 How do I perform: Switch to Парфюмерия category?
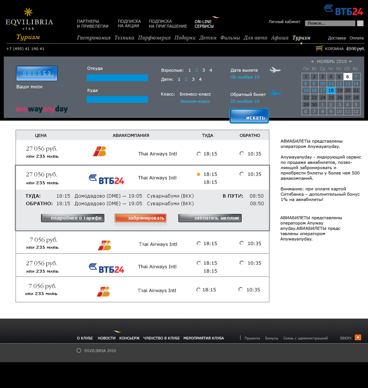(154, 38)
